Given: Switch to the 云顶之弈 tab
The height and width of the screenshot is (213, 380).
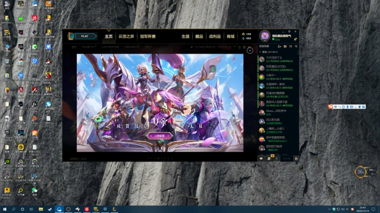Looking at the screenshot, I should [126, 36].
